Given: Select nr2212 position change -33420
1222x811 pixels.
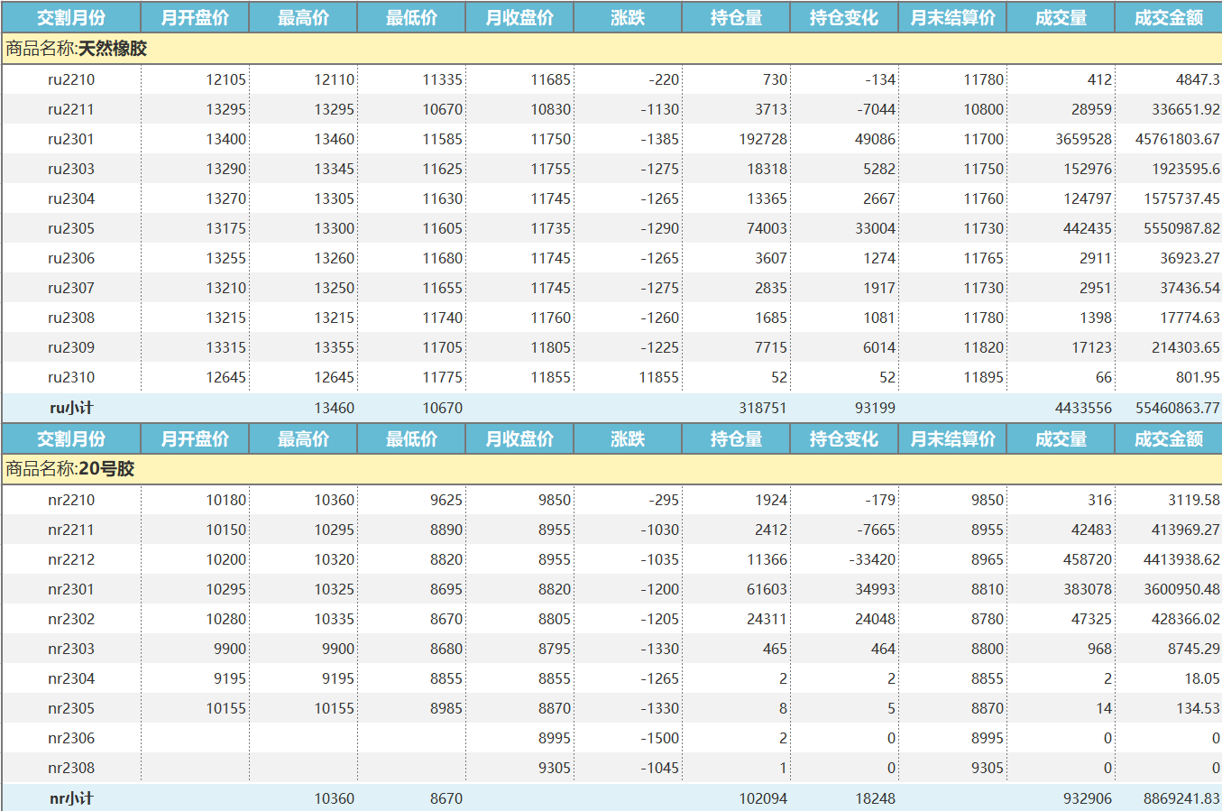Looking at the screenshot, I should click(x=872, y=559).
